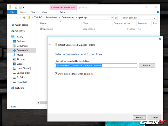Click the Quick access star icon
Viewport: 168px width, 126px height.
[13, 25]
